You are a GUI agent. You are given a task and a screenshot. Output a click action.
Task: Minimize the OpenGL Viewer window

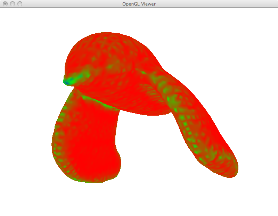[x=13, y=4]
